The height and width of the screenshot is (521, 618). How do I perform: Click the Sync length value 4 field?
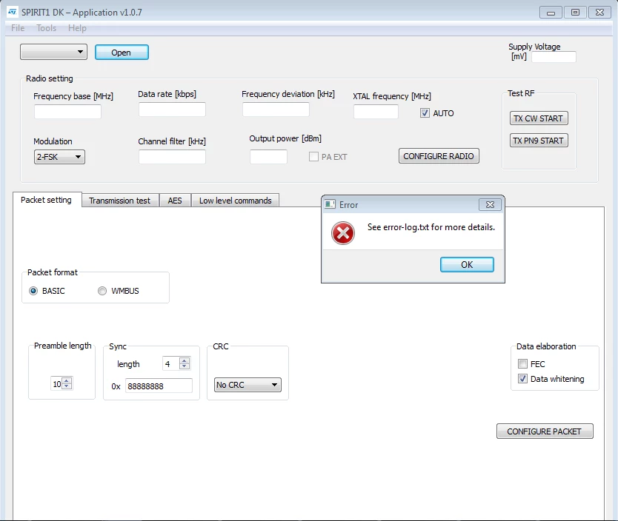[171, 363]
